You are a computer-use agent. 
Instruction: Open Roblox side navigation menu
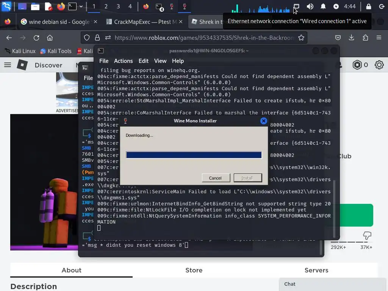pos(8,65)
